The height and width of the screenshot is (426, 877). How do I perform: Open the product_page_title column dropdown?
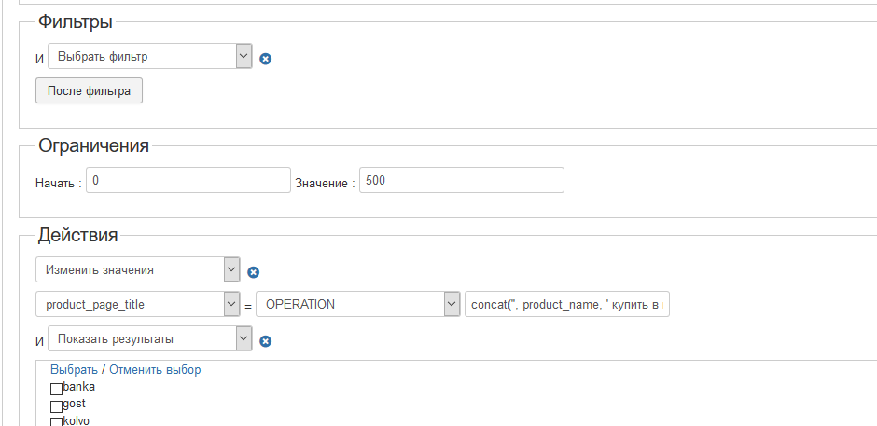pos(137,304)
